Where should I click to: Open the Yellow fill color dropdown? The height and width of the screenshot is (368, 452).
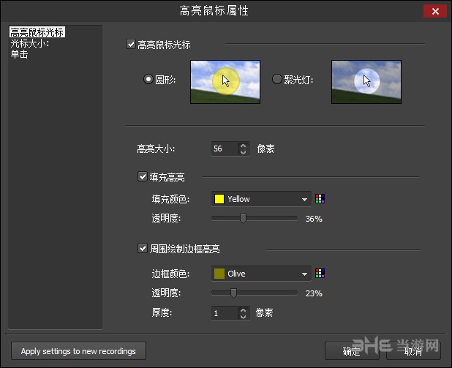pos(261,199)
